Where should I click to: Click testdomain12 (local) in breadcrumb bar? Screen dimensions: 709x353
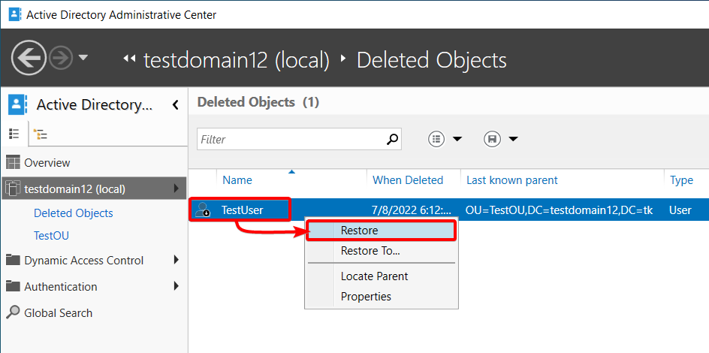237,61
